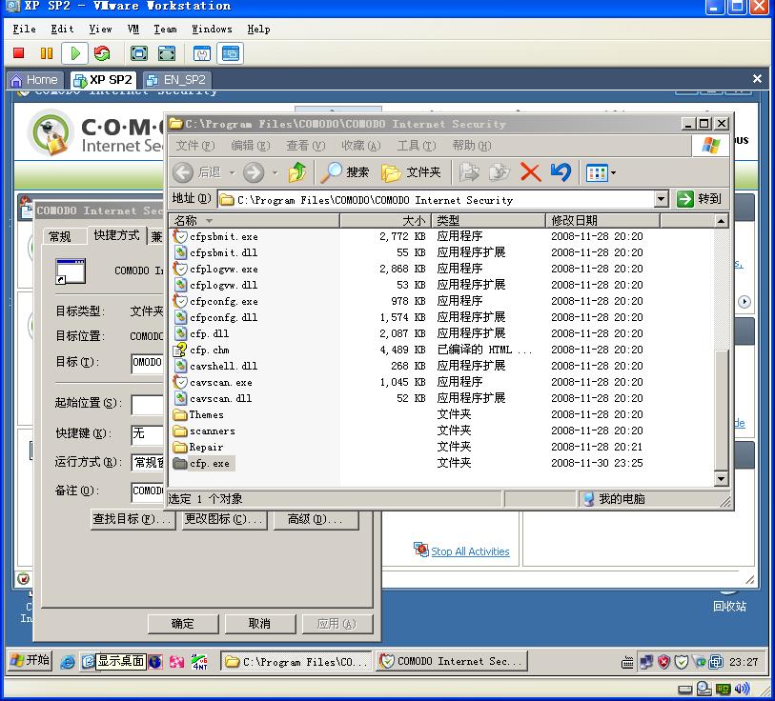Click file list scrollbar down arrow
Image resolution: width=775 pixels, height=701 pixels.
[721, 478]
